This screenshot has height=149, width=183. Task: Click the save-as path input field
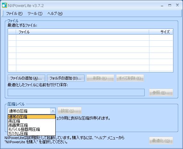tap(76, 92)
